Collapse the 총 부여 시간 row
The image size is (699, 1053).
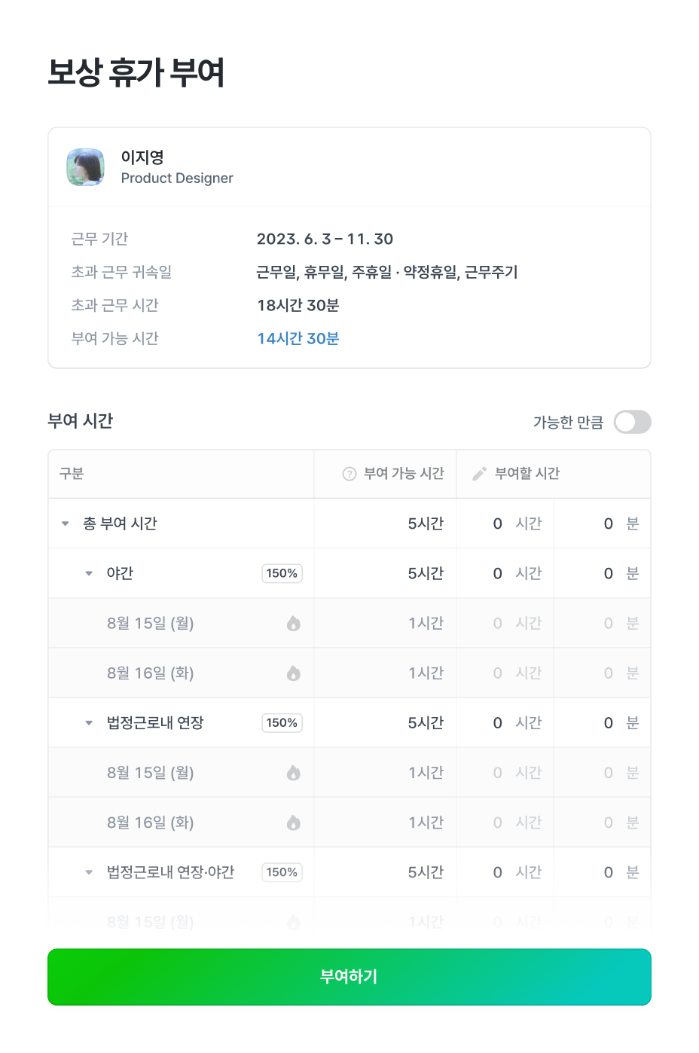[x=66, y=523]
